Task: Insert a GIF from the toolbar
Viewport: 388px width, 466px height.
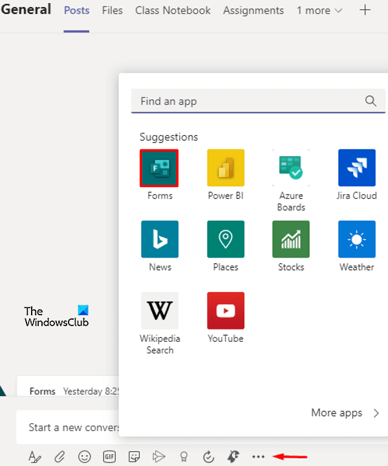Action: [x=109, y=456]
